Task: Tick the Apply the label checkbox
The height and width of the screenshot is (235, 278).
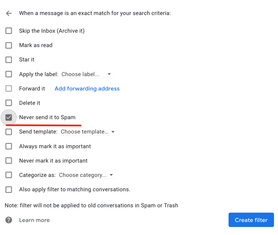Action: click(9, 74)
